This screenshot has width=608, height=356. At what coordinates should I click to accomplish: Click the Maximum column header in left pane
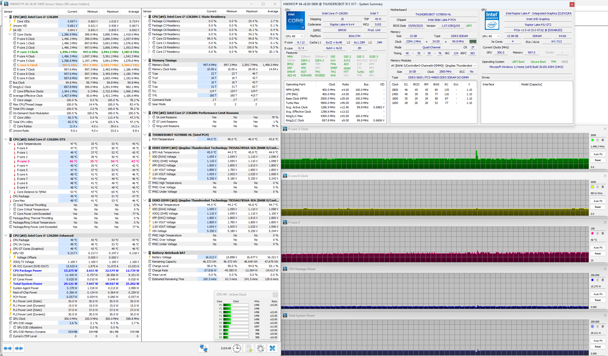(113, 12)
